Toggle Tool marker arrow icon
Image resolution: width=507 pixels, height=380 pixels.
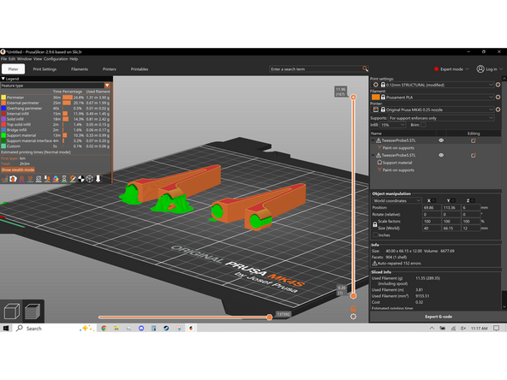(98, 179)
